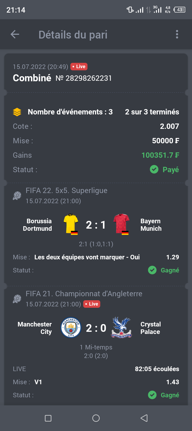This screenshot has width=192, height=431.
Task: Open FIFA 22. 5x5. Superligue event
Action: pyautogui.click(x=67, y=190)
